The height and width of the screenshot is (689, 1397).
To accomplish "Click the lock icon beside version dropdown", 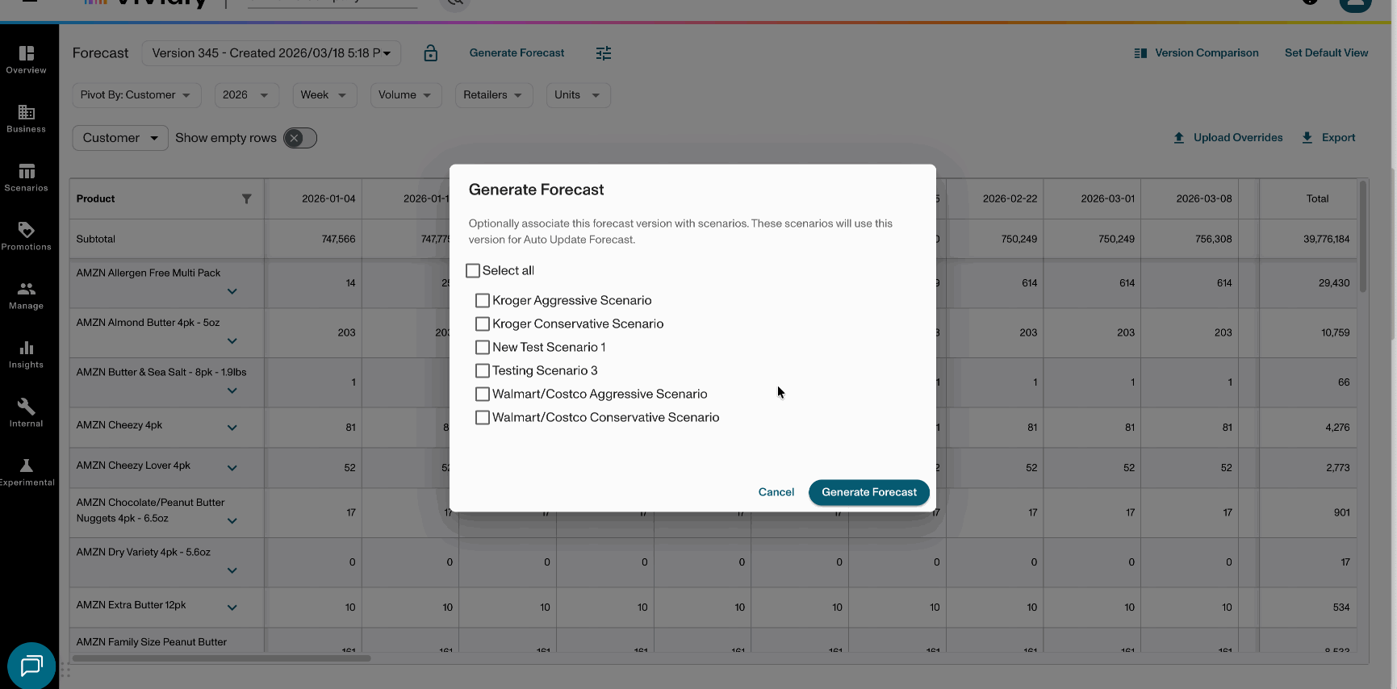I will tap(431, 53).
